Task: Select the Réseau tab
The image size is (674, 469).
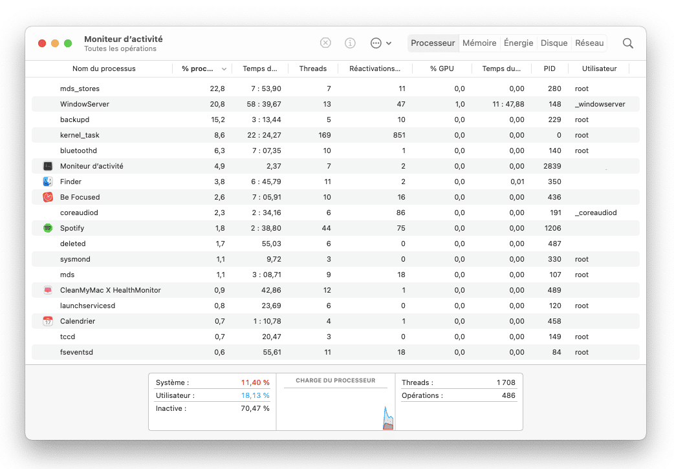Action: click(x=589, y=43)
